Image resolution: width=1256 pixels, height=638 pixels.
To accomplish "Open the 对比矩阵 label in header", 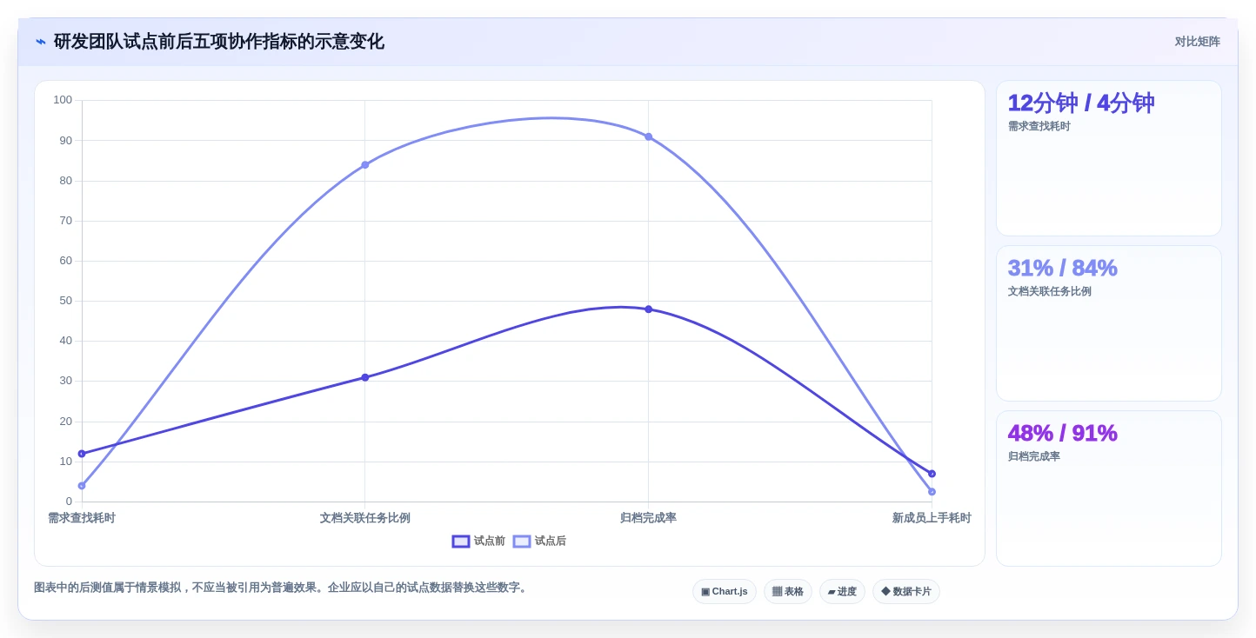I will click(x=1197, y=42).
